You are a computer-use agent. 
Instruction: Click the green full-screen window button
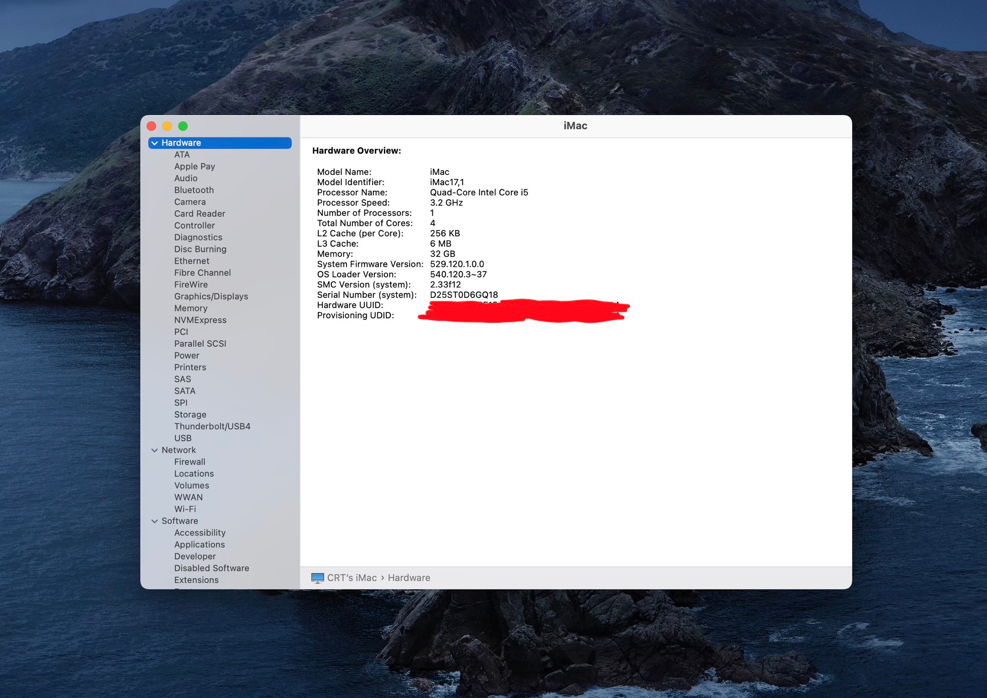(x=183, y=126)
